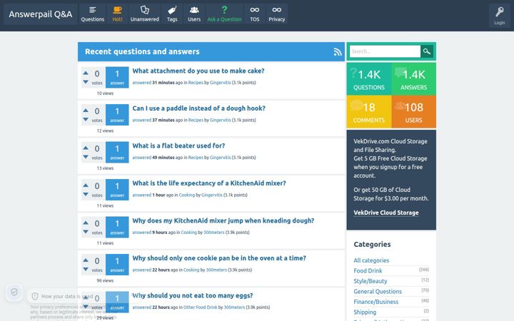Downvote the mixer jump kneading question

click(86, 232)
